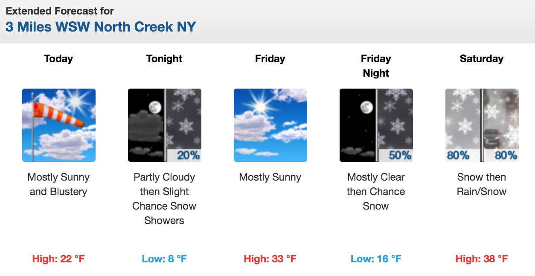This screenshot has width=535, height=276.
Task: Click the High: 33 °F temperature
Action: [x=270, y=259]
